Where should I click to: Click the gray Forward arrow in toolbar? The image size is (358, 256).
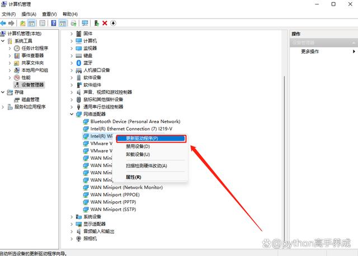tap(11, 23)
